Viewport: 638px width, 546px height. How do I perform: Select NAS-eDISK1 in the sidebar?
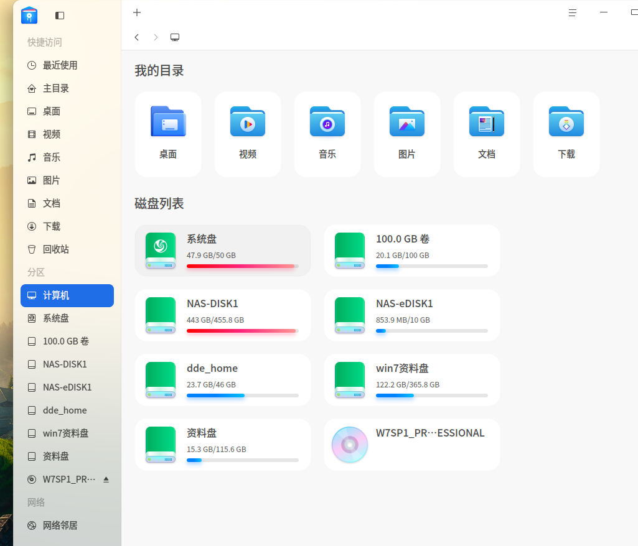coord(67,387)
